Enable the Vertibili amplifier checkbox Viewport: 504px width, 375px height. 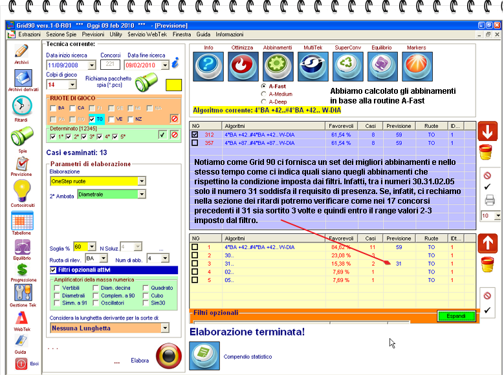click(x=57, y=288)
